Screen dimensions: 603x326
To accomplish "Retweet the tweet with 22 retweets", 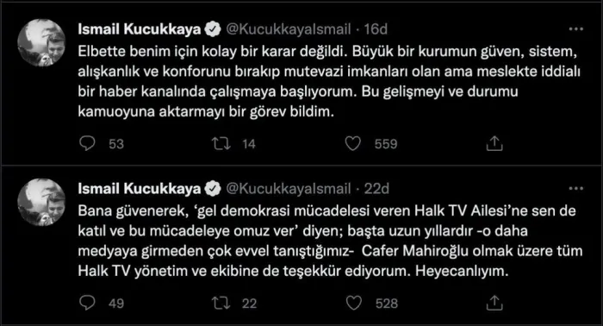I will [x=221, y=303].
